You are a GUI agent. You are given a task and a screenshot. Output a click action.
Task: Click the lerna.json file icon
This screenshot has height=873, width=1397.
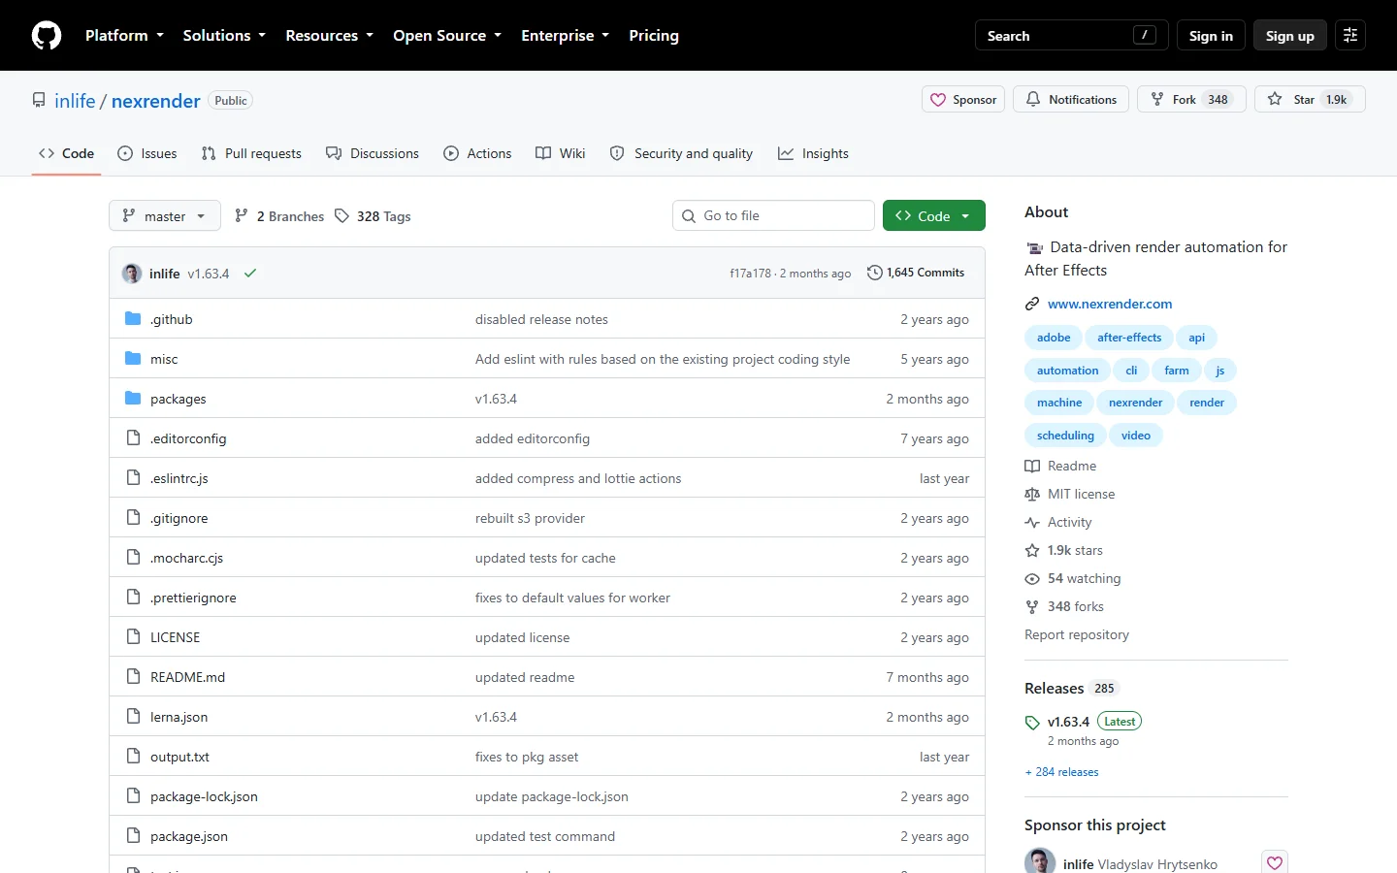[133, 717]
